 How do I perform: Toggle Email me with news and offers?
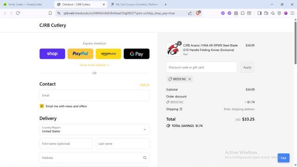coord(42,106)
